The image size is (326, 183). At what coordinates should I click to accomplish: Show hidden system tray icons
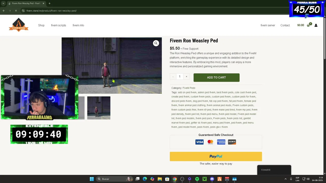pyautogui.click(x=286, y=179)
